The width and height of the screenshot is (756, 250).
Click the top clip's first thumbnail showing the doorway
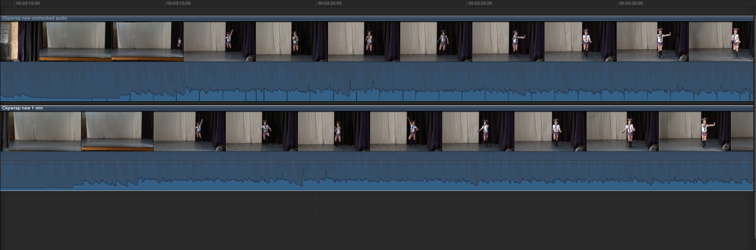point(19,42)
